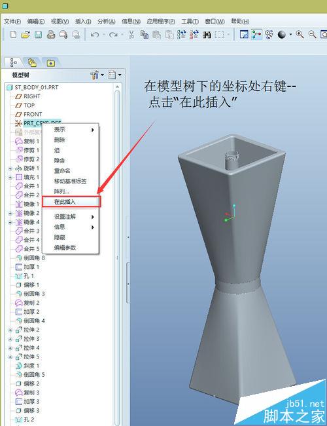
Task: Open the regeneration manager icon
Action: pos(194,35)
